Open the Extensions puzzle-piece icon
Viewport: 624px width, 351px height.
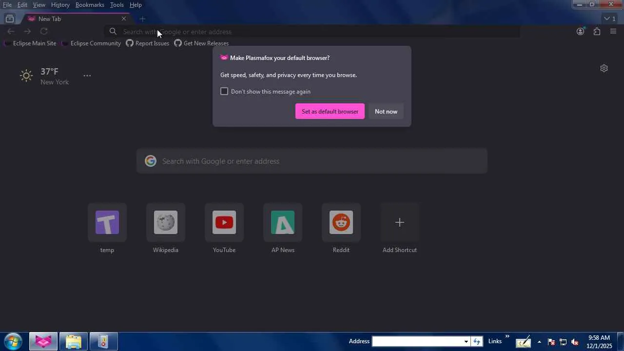tap(597, 32)
